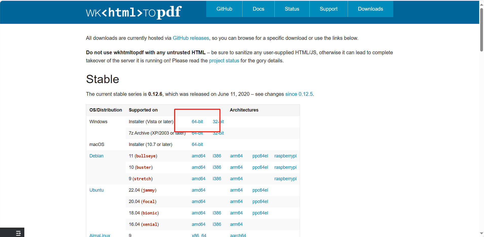Screen dimensions: 484x237
Task: Select the Downloads nav tab
Action: (370, 9)
